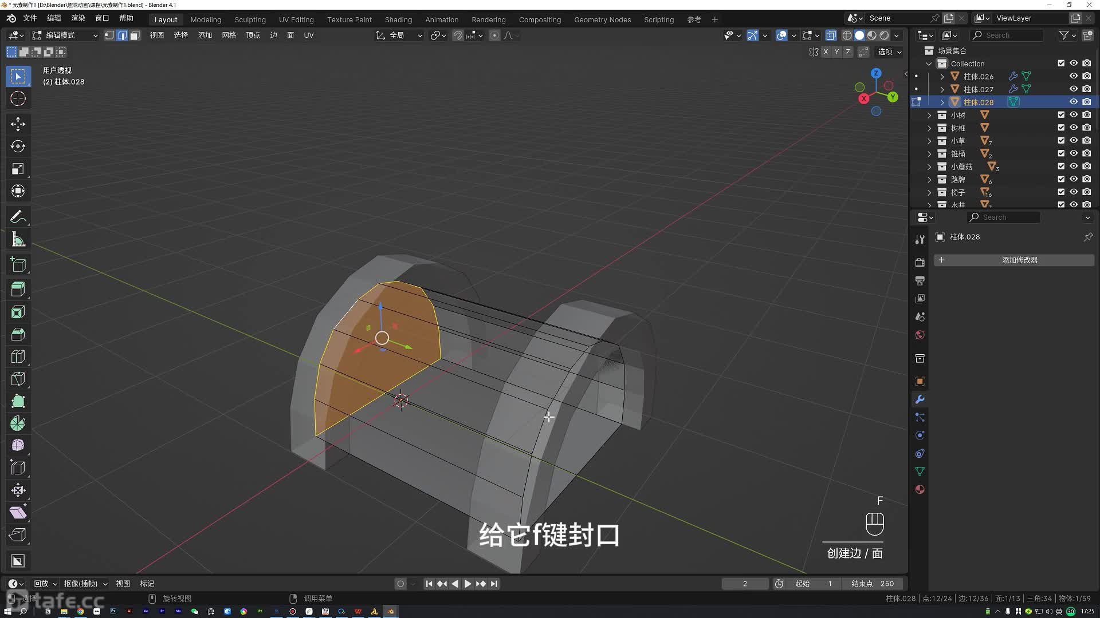Hide 柱体.026 in viewport
This screenshot has width=1100, height=618.
pyautogui.click(x=1074, y=76)
